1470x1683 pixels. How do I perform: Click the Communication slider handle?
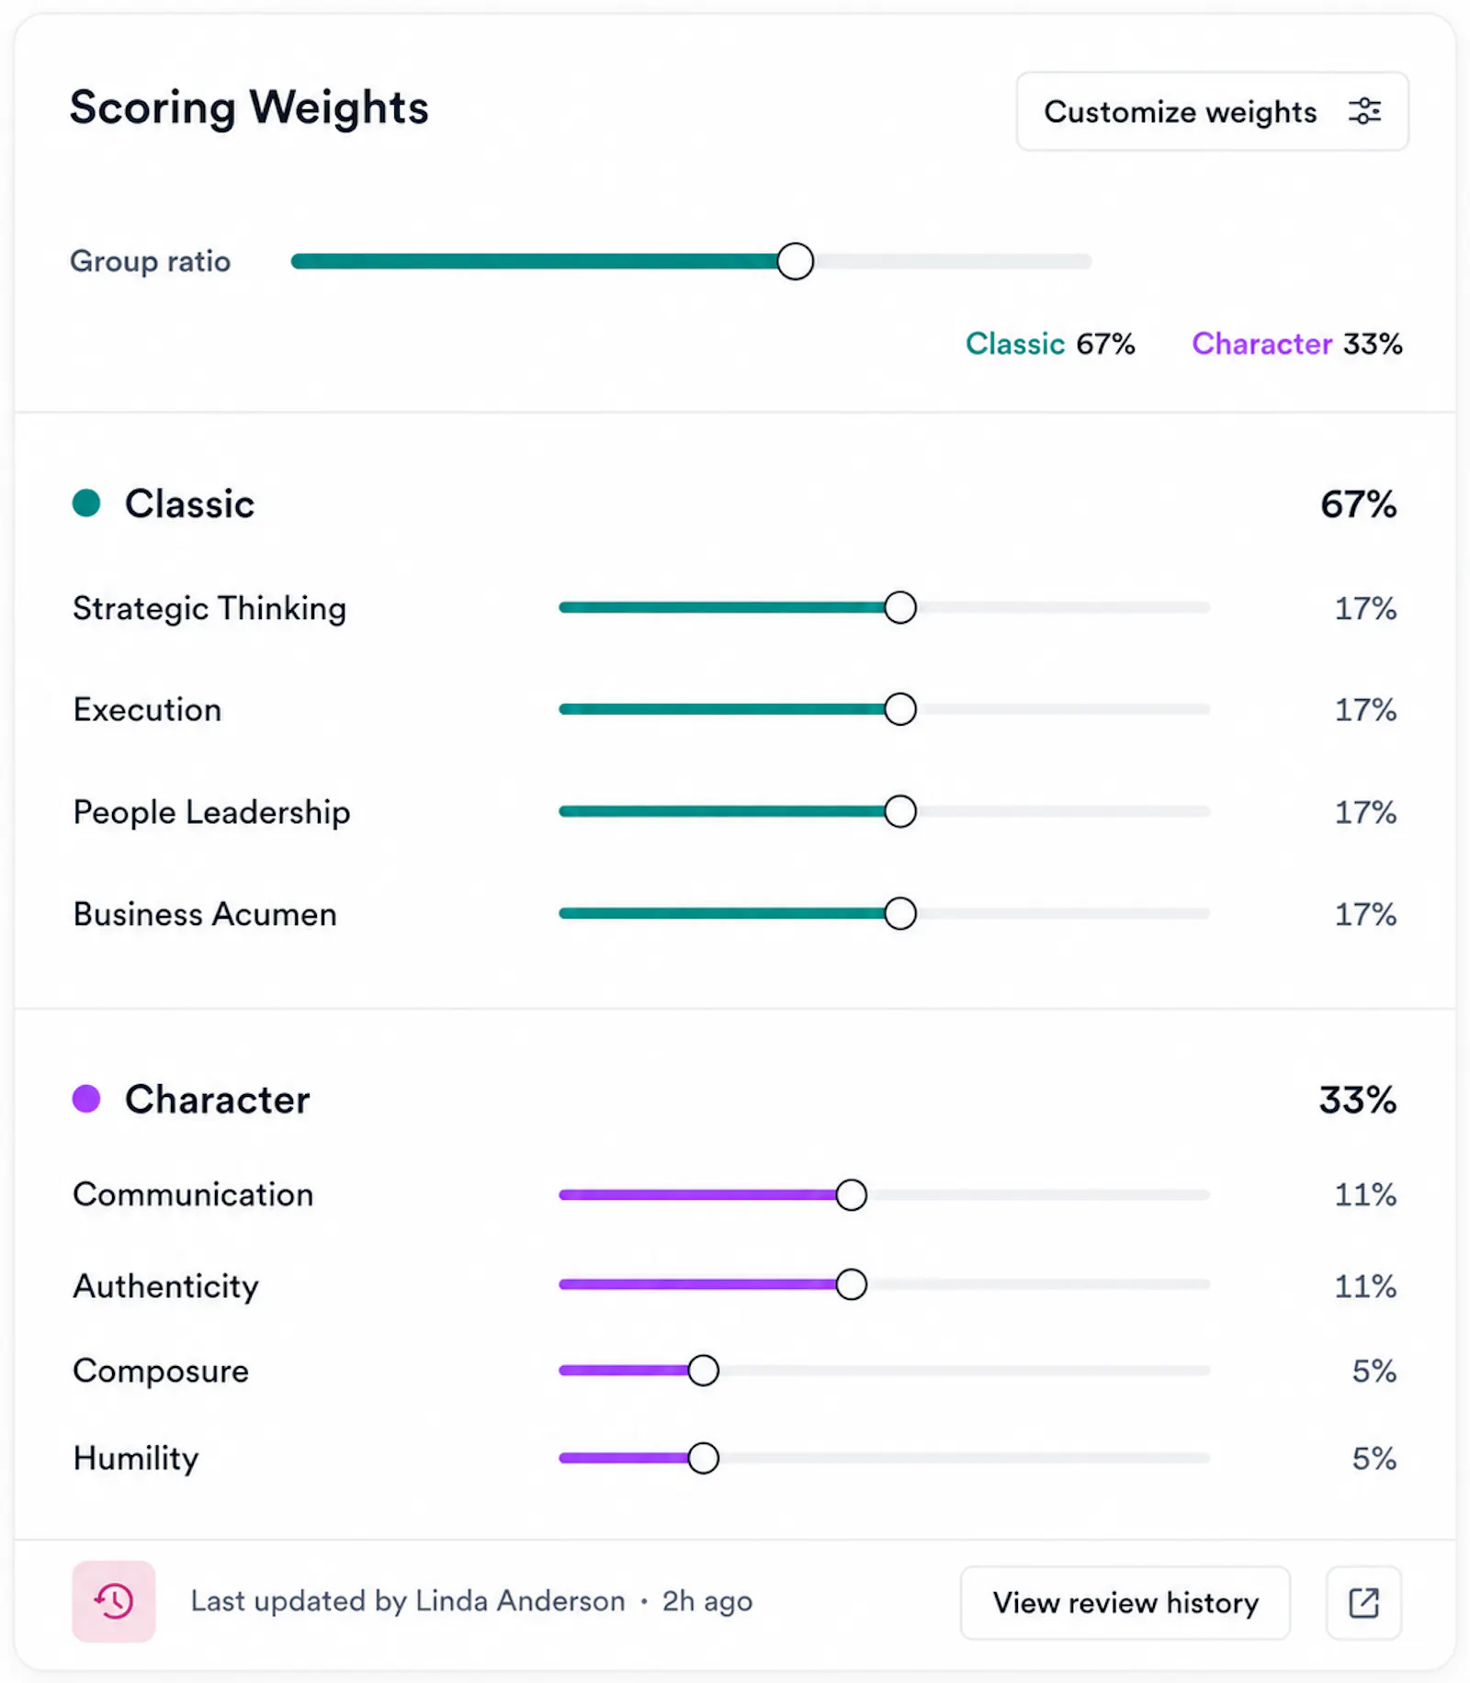[x=852, y=1194]
